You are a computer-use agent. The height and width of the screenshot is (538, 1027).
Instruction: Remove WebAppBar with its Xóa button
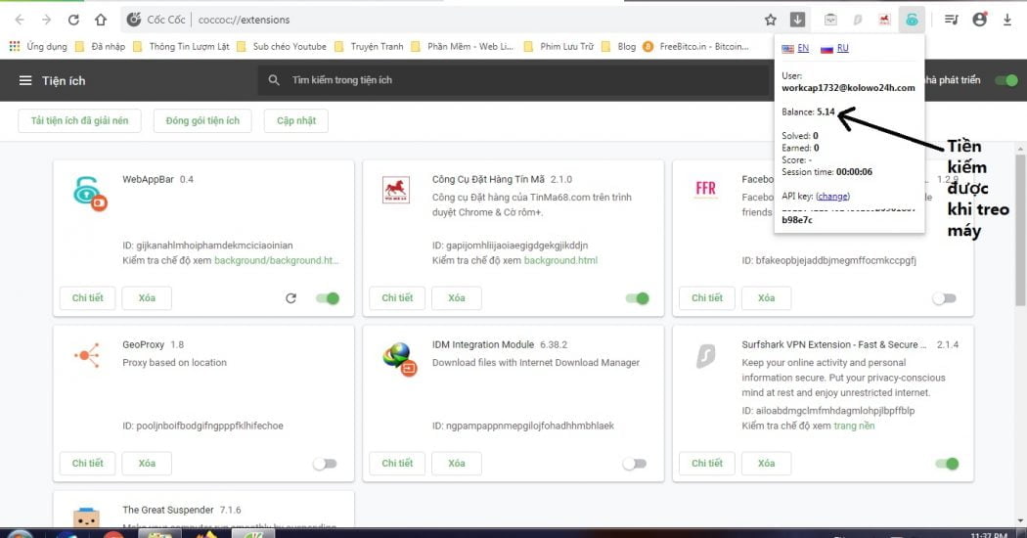(147, 297)
